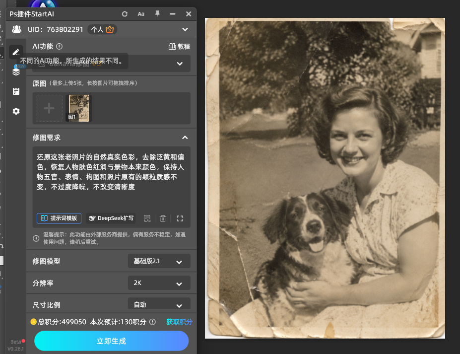
Task: Select the 图1 uploaded thumbnail
Action: point(79,108)
